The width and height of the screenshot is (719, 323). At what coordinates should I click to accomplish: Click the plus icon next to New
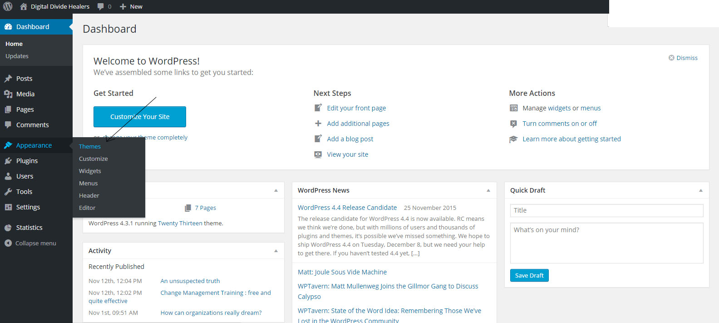123,7
